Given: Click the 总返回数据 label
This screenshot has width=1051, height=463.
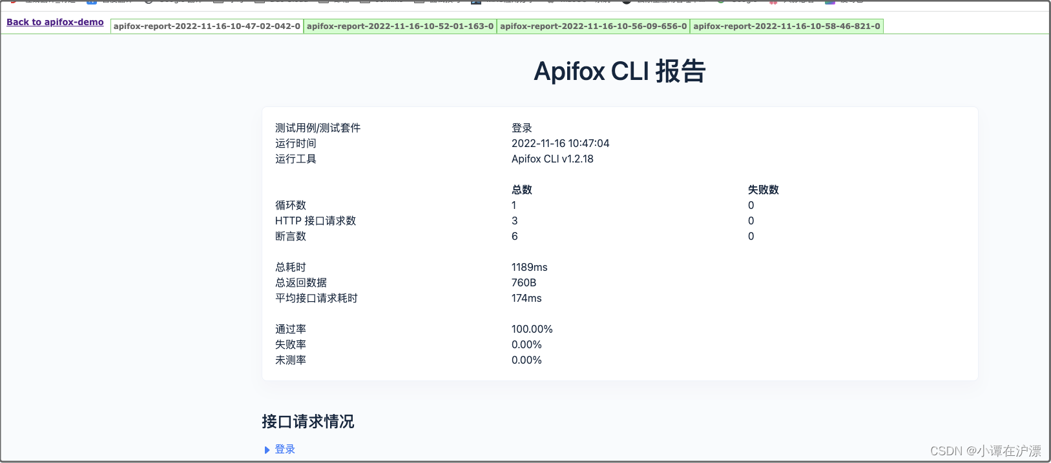Looking at the screenshot, I should [x=301, y=282].
